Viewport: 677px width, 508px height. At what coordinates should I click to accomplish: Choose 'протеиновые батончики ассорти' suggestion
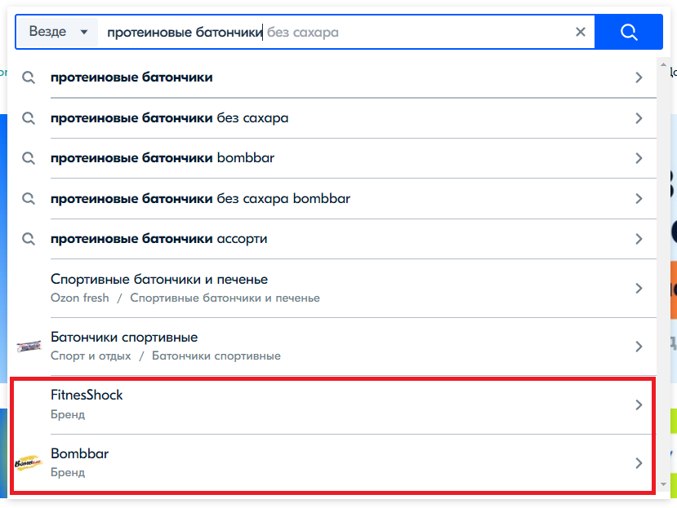[x=332, y=239]
